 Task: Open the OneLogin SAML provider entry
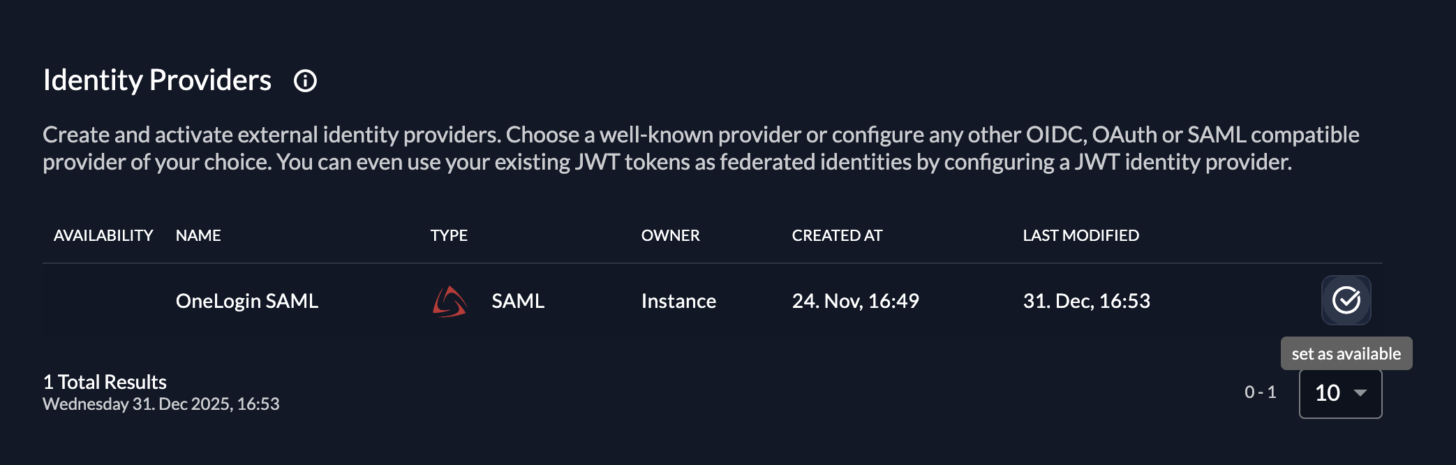248,301
